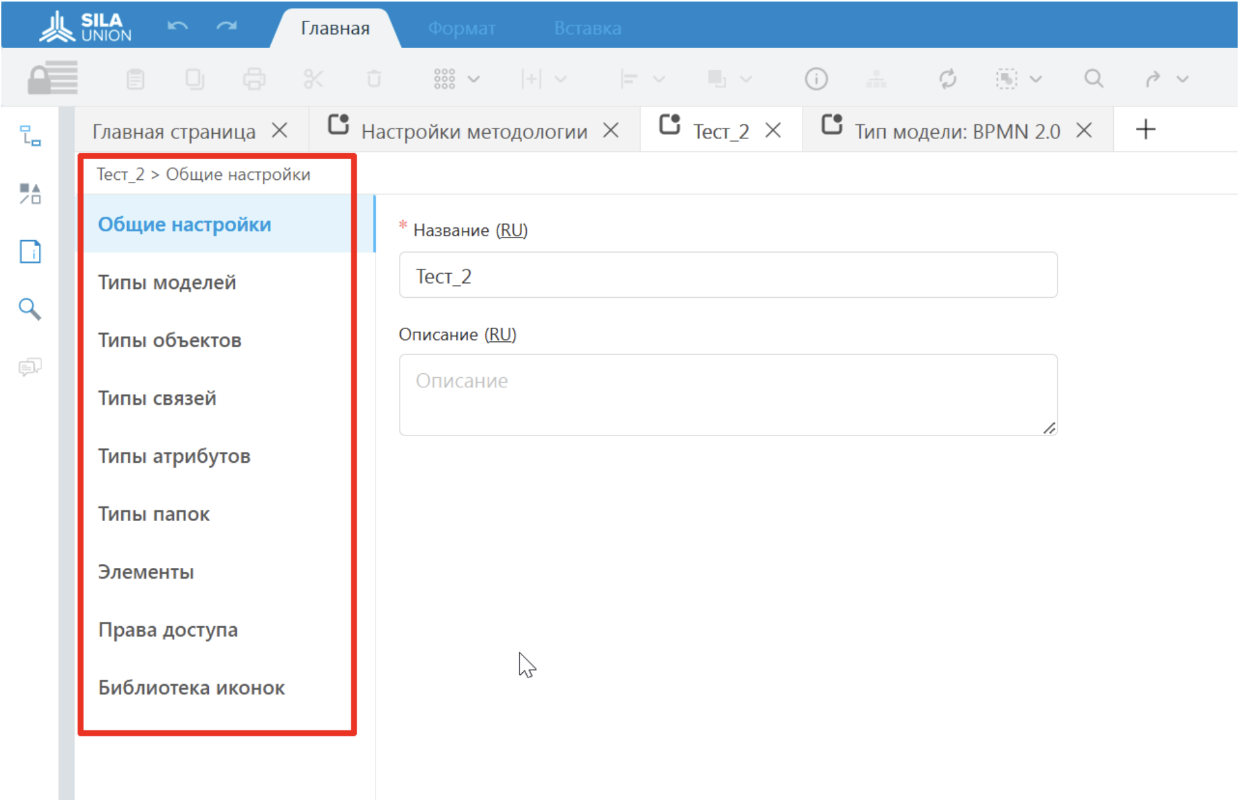Click the Название (RU) input field
Viewport: 1241px width, 800px height.
coord(728,276)
